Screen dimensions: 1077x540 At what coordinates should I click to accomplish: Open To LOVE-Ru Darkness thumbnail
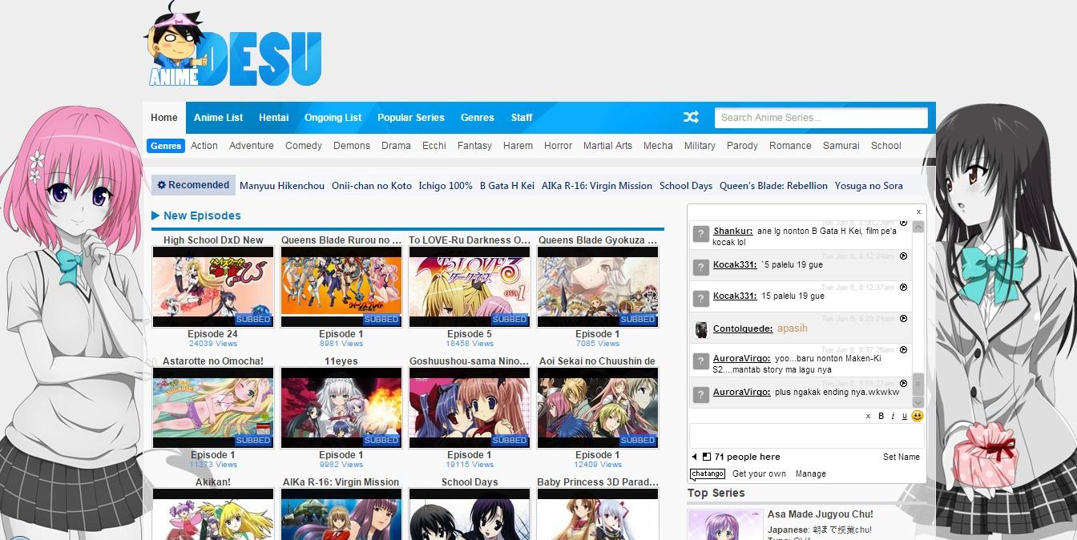tap(470, 286)
